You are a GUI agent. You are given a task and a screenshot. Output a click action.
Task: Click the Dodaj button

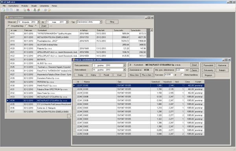(81, 75)
